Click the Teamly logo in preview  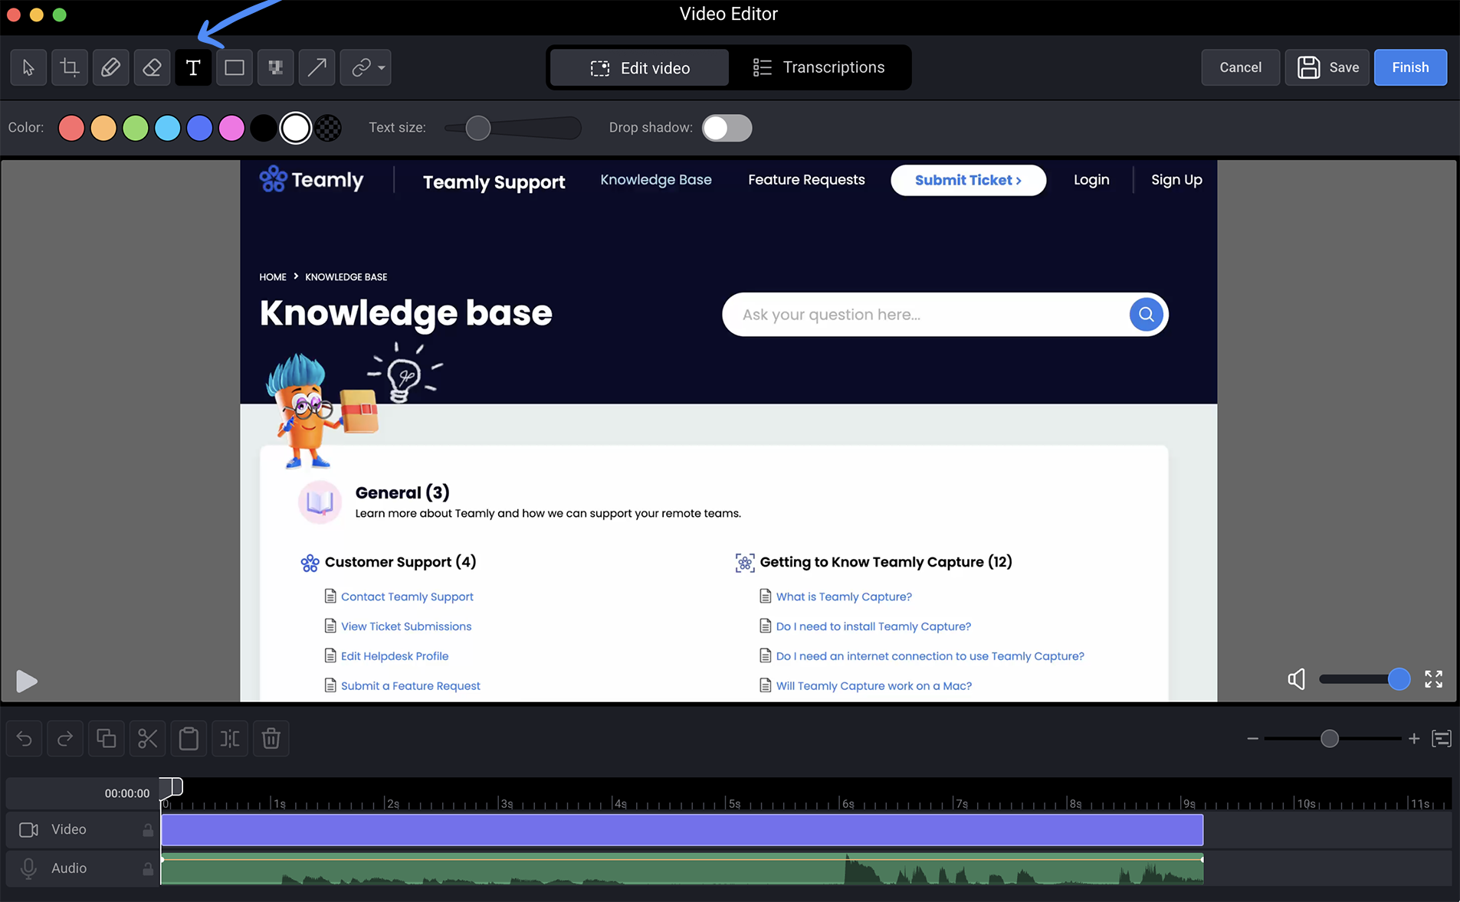tap(311, 180)
